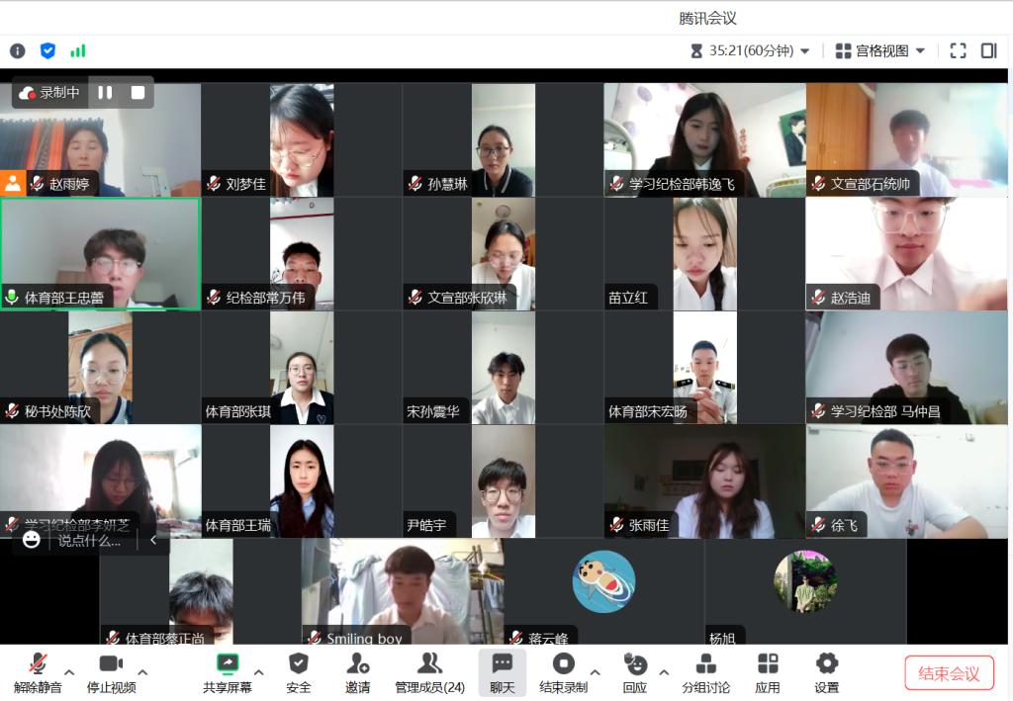The image size is (1013, 702).
Task: Check the green network signal icon
Action: [77, 50]
